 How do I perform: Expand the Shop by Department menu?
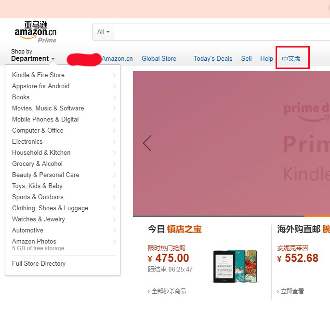click(x=33, y=55)
